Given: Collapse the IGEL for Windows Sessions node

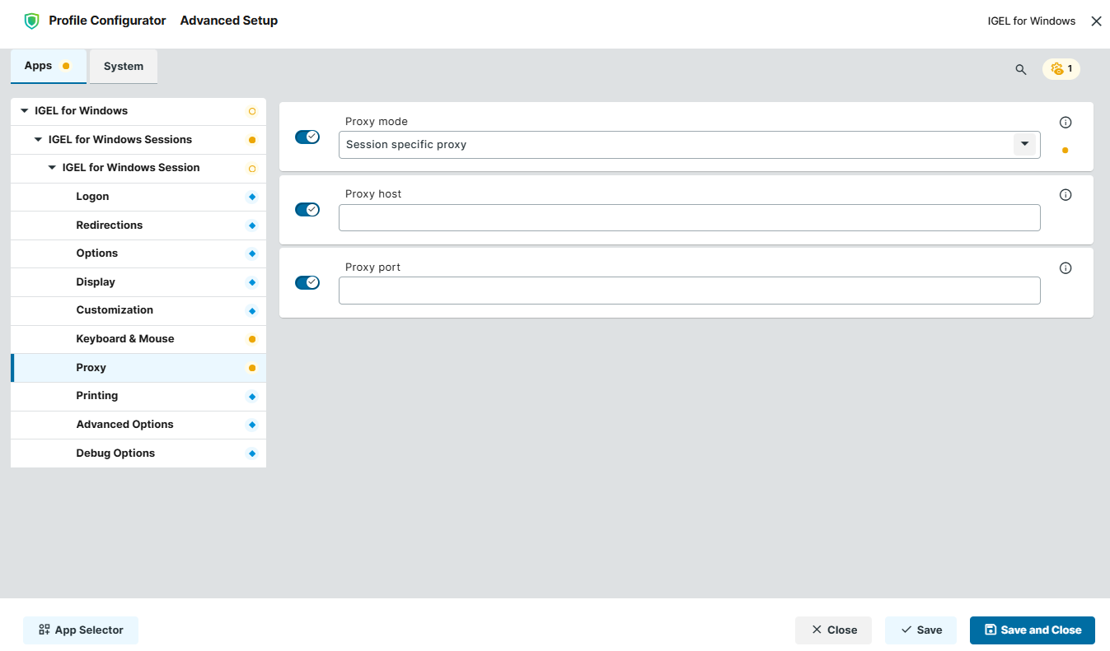Looking at the screenshot, I should tap(37, 139).
